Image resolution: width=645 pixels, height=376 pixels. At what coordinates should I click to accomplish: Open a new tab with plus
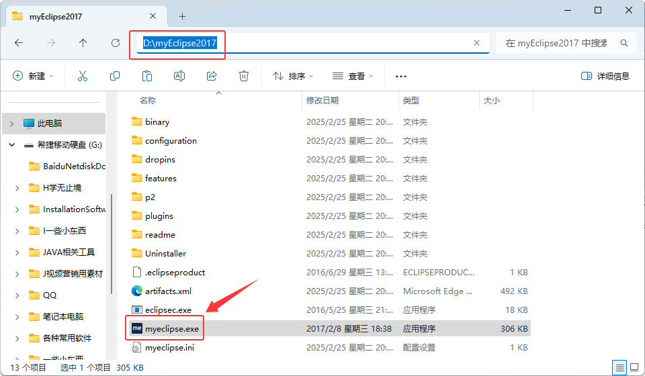183,16
